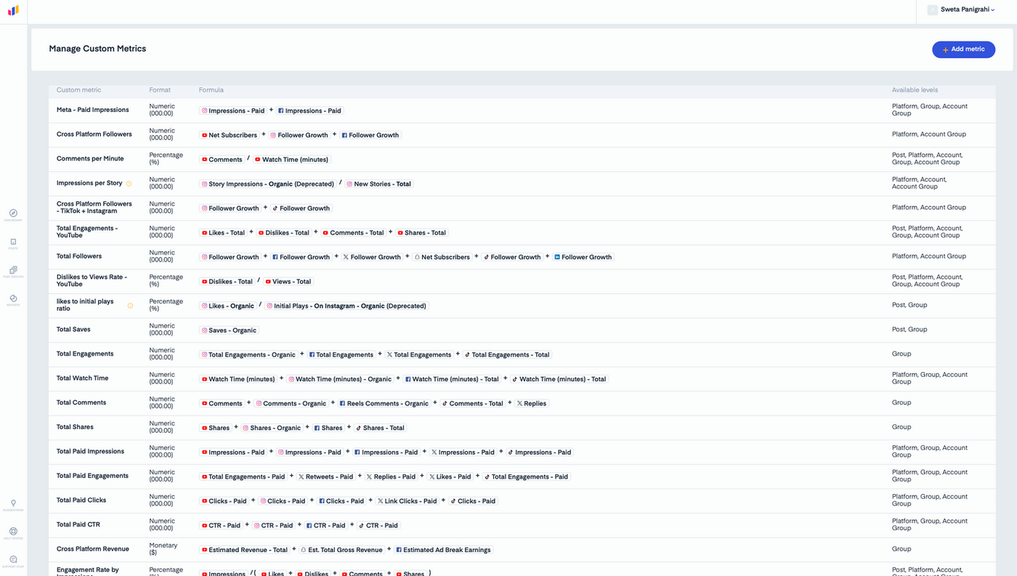Select the Total Paid Impressions metric name
This screenshot has height=576, width=1017.
[91, 452]
